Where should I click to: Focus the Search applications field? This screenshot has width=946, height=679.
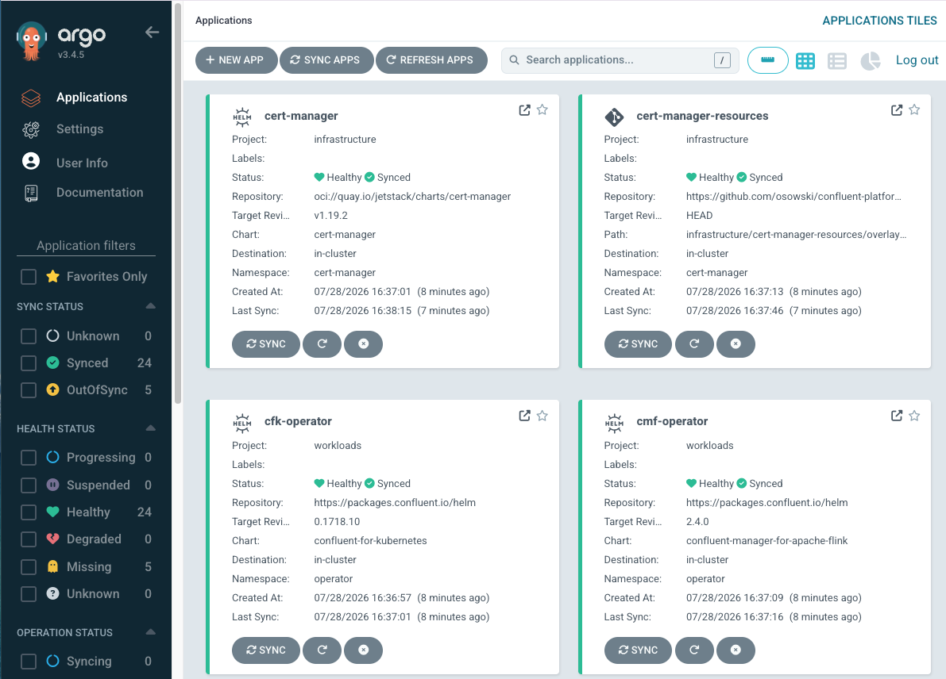pos(620,60)
